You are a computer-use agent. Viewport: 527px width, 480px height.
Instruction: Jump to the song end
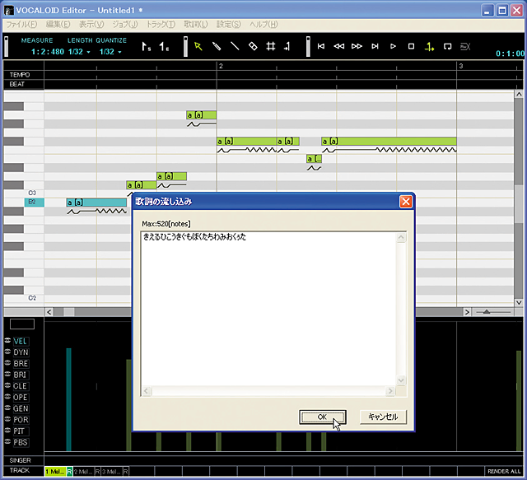pyautogui.click(x=375, y=46)
